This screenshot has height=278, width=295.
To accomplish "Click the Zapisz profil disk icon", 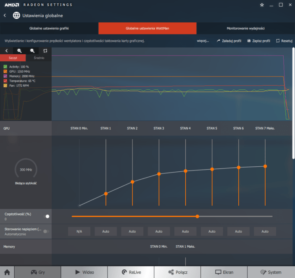I will point(249,41).
